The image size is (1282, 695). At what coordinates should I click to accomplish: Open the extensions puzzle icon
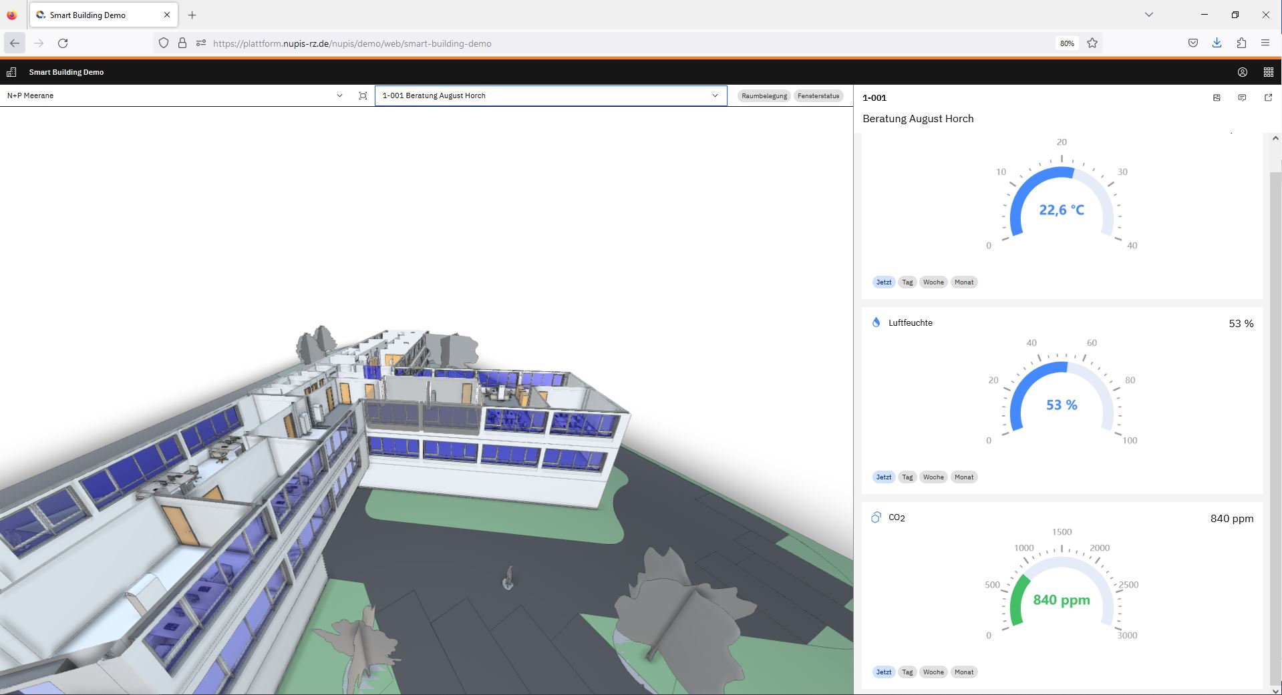click(x=1241, y=43)
